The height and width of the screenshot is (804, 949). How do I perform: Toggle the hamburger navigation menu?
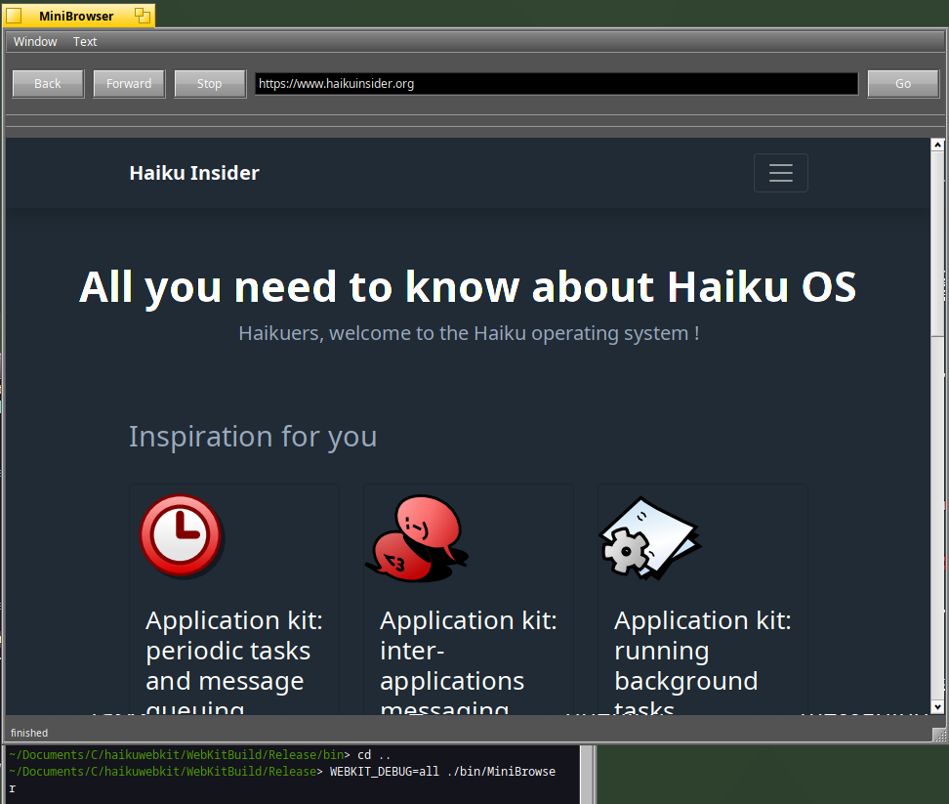[x=780, y=173]
